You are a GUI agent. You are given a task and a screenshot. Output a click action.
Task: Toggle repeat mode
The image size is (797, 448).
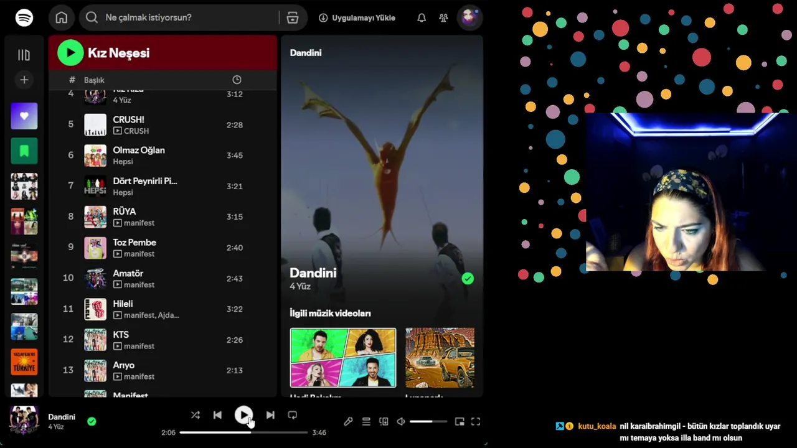click(292, 415)
